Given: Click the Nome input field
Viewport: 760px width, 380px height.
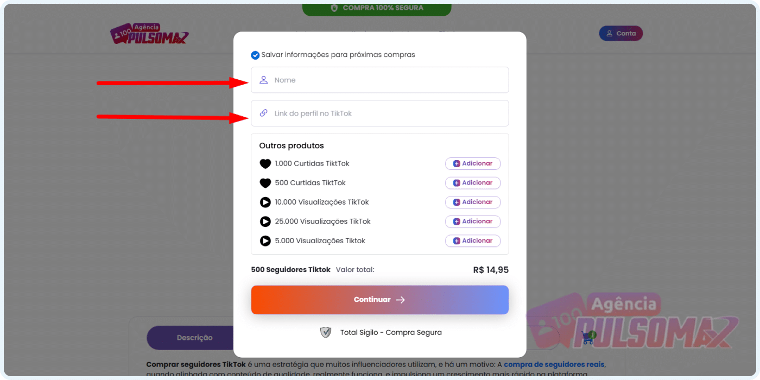Looking at the screenshot, I should pyautogui.click(x=380, y=80).
